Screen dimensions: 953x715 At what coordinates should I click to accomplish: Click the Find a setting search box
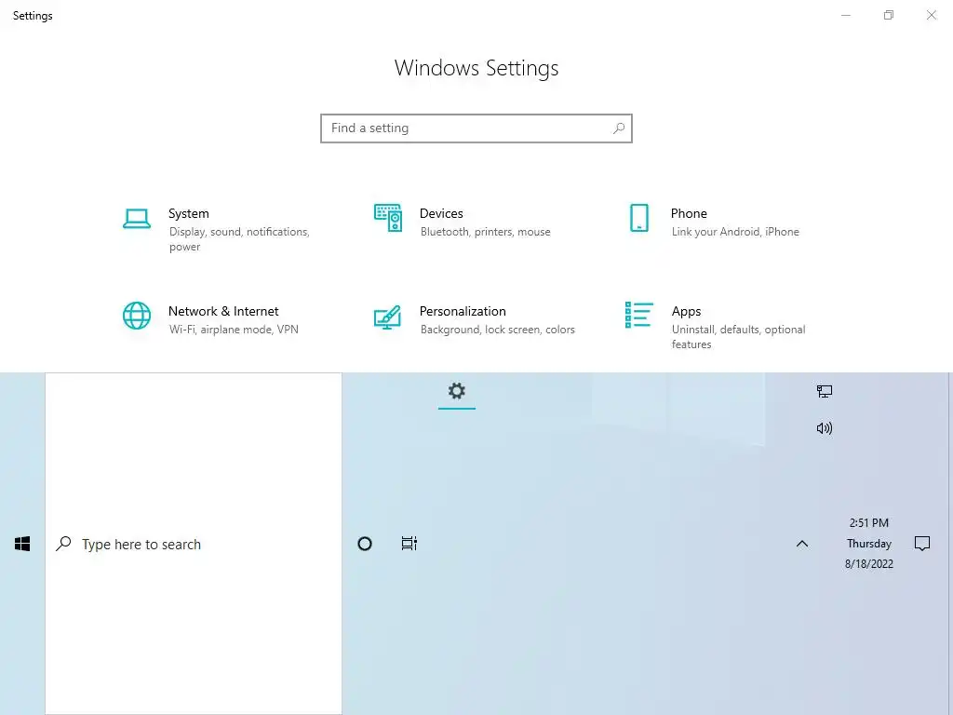(476, 128)
